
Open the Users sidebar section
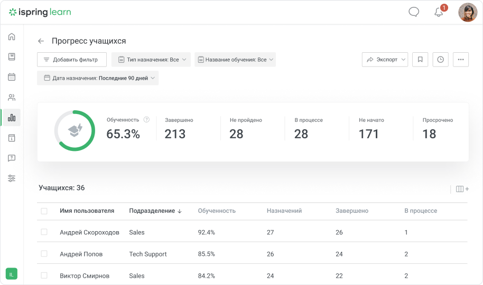(12, 98)
